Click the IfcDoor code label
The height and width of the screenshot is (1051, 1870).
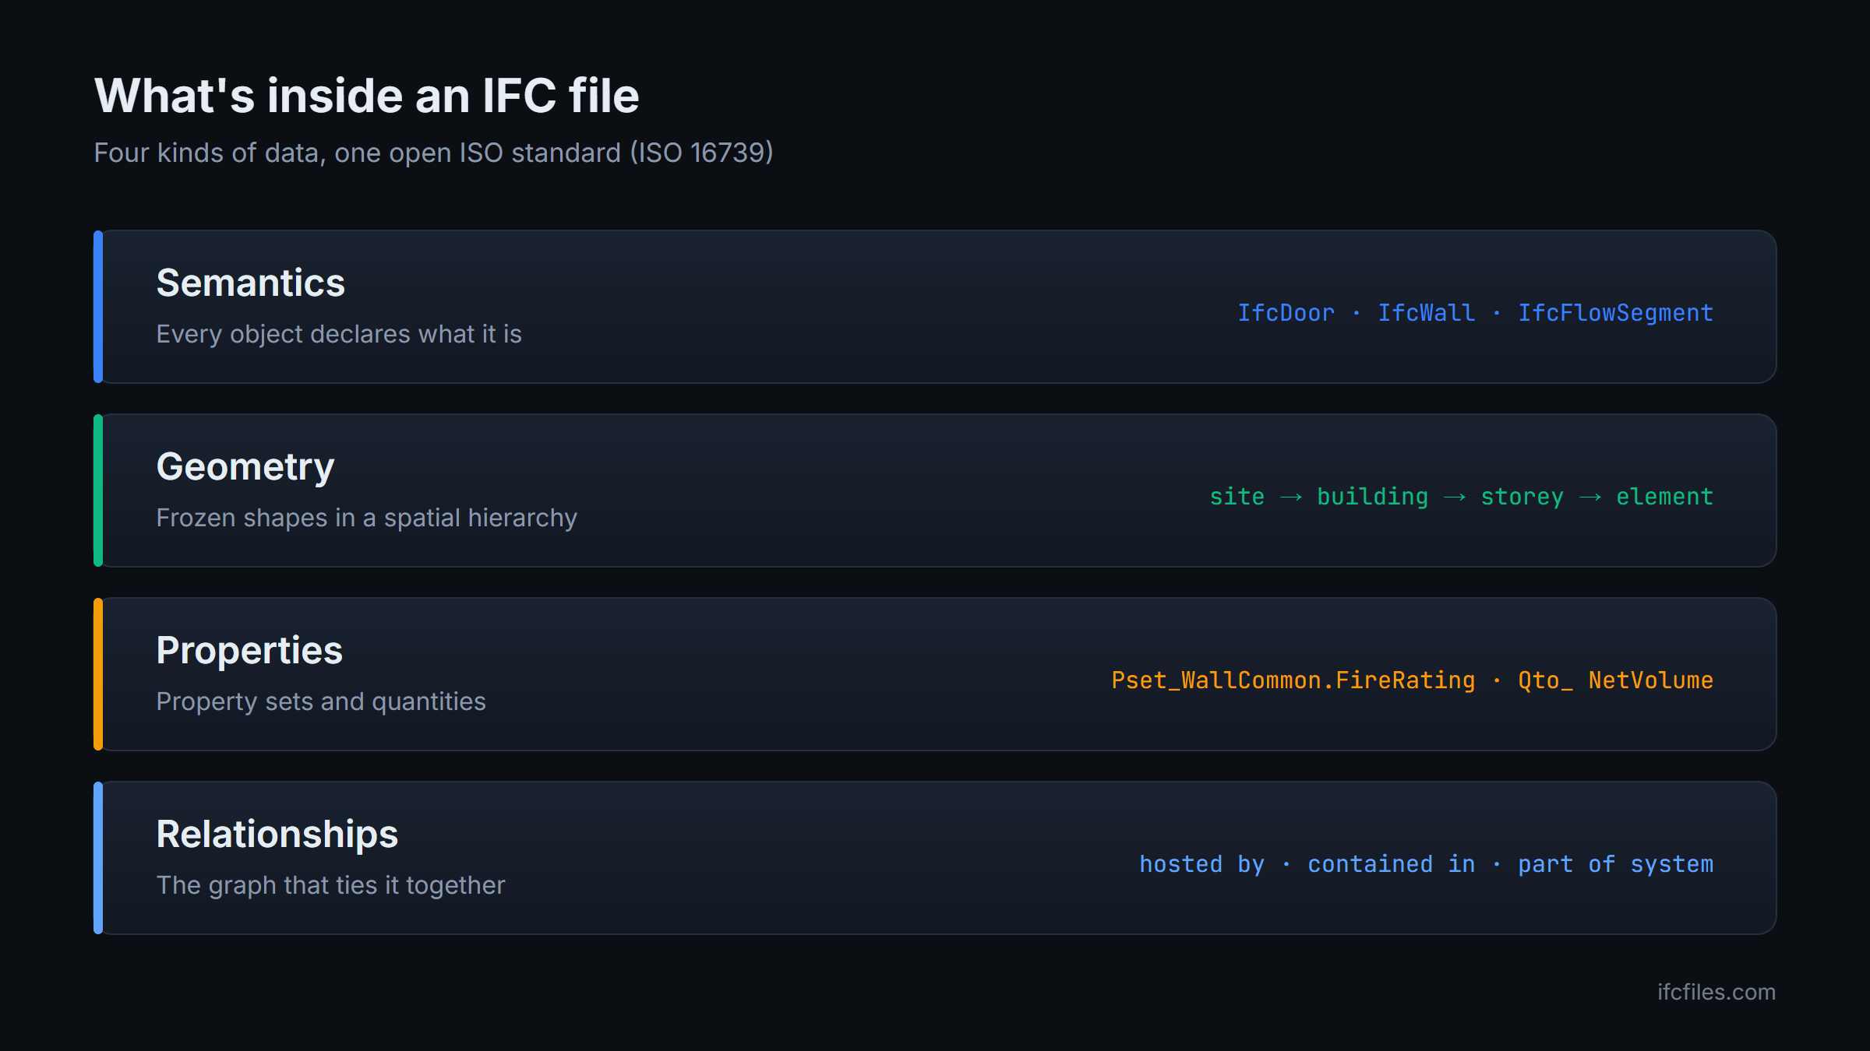click(1286, 313)
